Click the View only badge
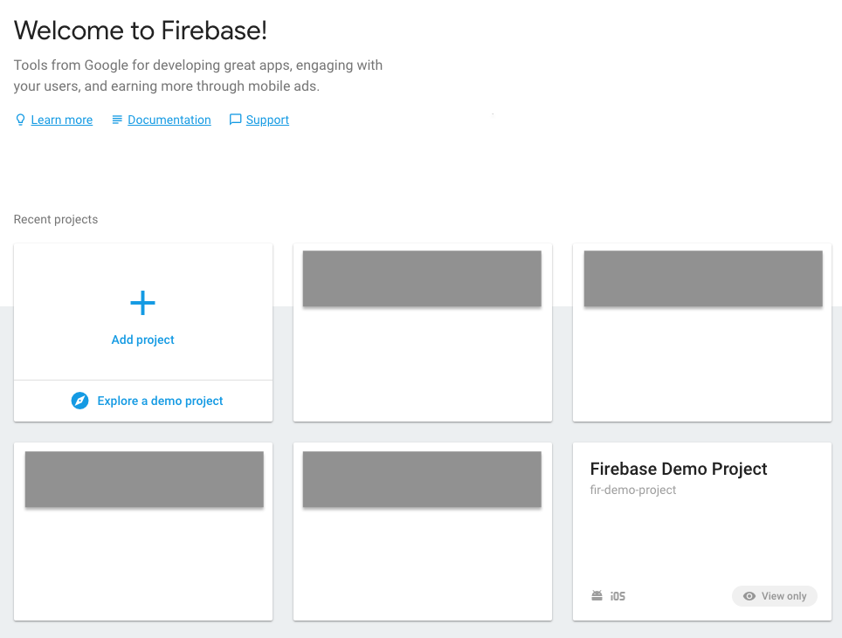Image resolution: width=842 pixels, height=638 pixels. coord(774,595)
